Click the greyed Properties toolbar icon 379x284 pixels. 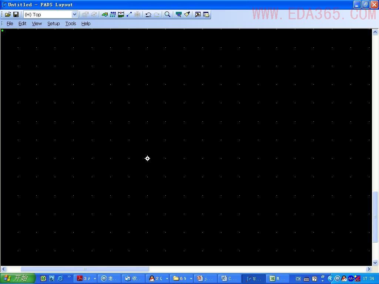[x=85, y=14]
